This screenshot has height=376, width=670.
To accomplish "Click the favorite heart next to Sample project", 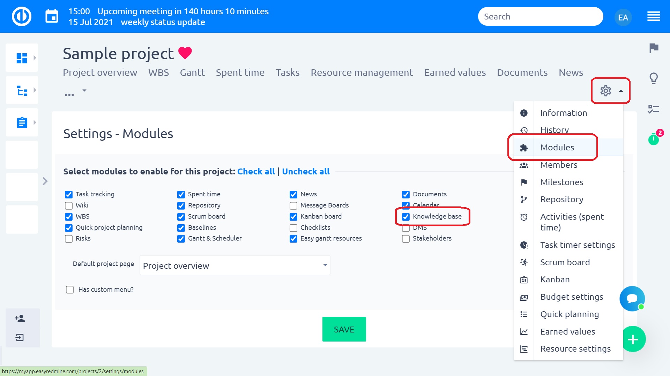I will [x=185, y=53].
